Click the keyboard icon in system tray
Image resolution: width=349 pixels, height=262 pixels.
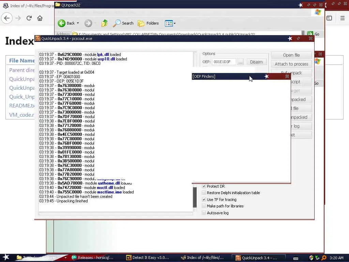(296, 258)
